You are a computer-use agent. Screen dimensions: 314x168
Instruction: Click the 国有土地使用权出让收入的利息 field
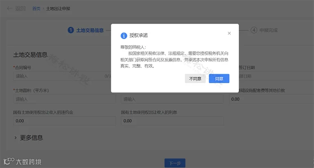pyautogui.click(x=172, y=121)
